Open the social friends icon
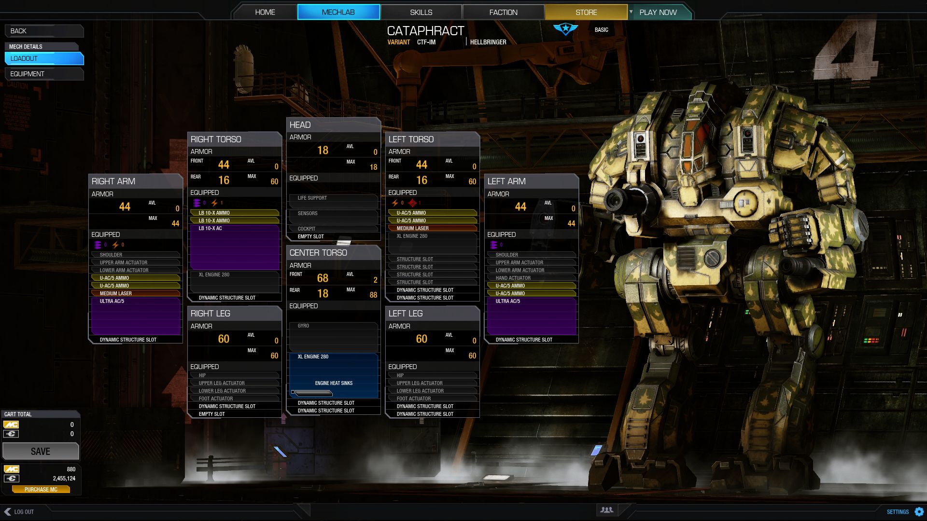This screenshot has height=521, width=927. 606,510
